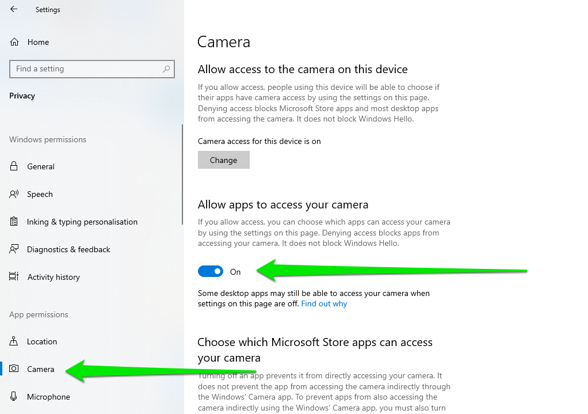The width and height of the screenshot is (588, 414).
Task: Click 'Allow apps to access your camera' heading
Action: tap(283, 204)
